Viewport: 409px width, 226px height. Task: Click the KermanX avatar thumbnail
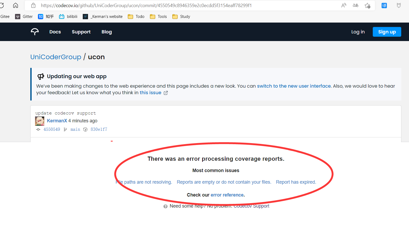pyautogui.click(x=40, y=121)
